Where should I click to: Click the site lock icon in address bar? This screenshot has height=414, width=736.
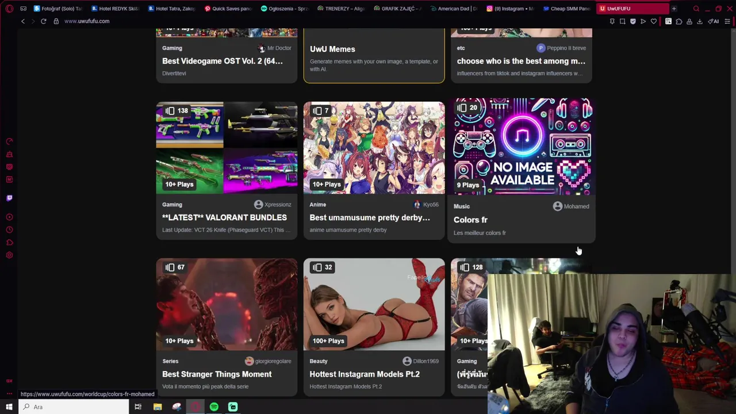coord(56,21)
